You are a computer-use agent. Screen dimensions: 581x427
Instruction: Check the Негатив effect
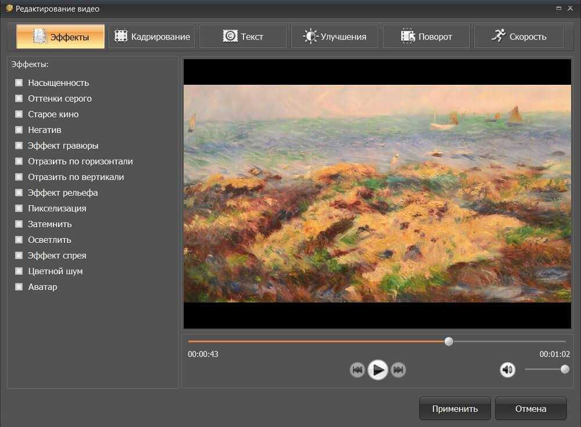coord(19,130)
